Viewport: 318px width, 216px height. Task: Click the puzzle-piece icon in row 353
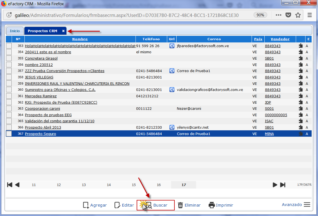point(301,46)
